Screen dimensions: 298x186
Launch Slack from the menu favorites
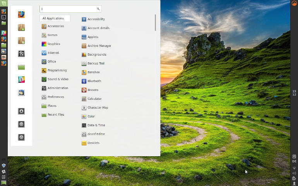click(x=21, y=79)
